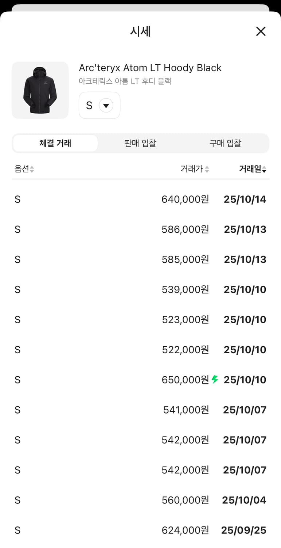Tap the 아크테릭스 아톰 LT 후디 블랙 subtitle
The image size is (281, 548).
coord(125,81)
